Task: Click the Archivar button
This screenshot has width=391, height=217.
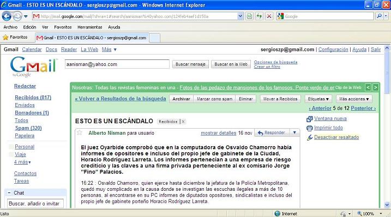Action: click(181, 99)
